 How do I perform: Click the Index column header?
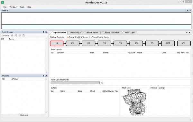92,52
